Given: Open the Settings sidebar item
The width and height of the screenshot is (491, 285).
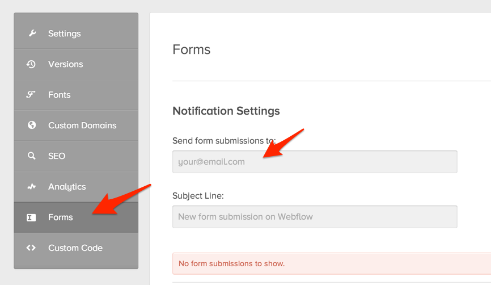Looking at the screenshot, I should (x=64, y=33).
